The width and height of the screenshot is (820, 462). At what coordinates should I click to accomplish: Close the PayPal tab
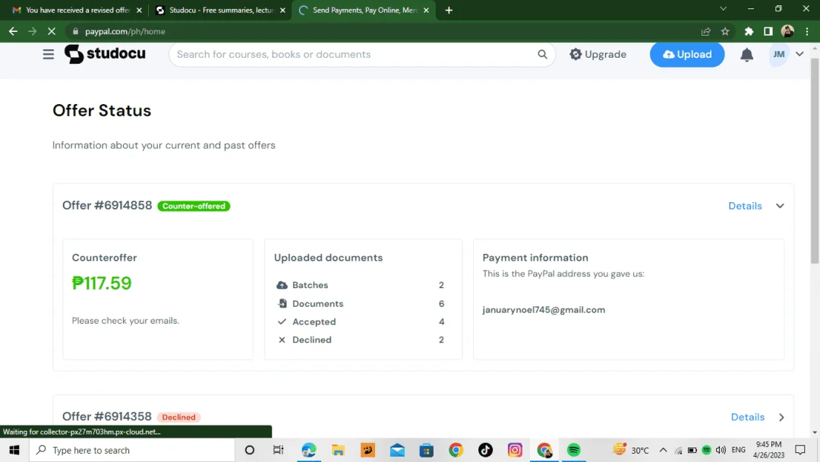coord(426,10)
